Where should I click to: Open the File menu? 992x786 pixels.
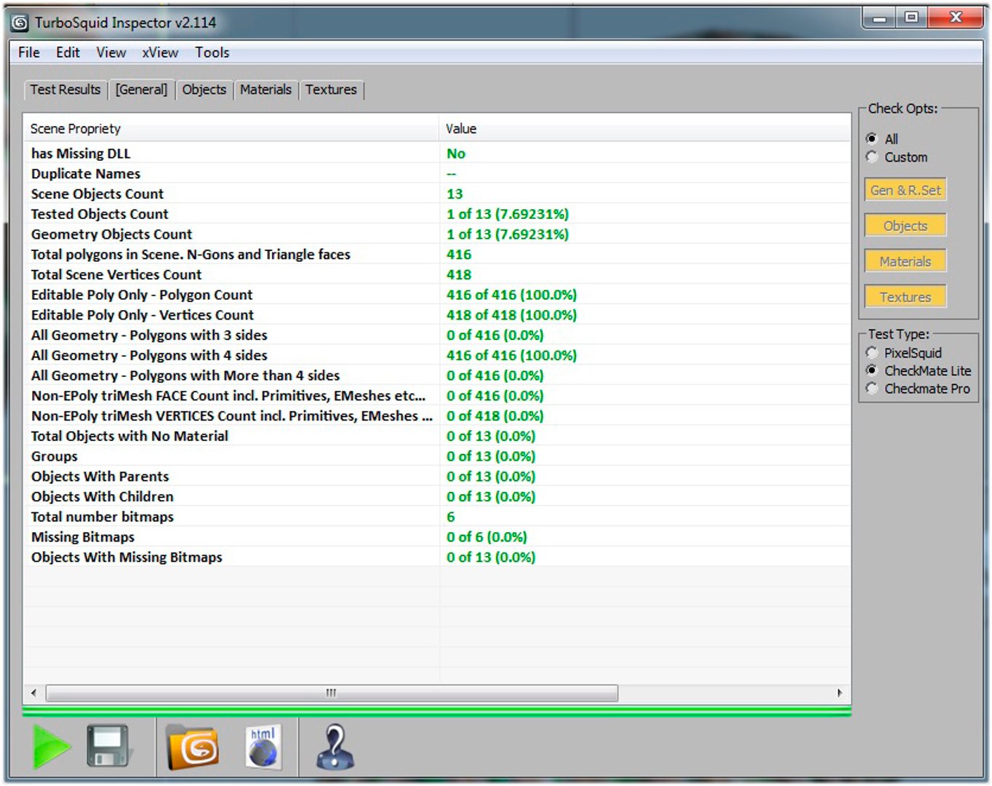point(29,52)
